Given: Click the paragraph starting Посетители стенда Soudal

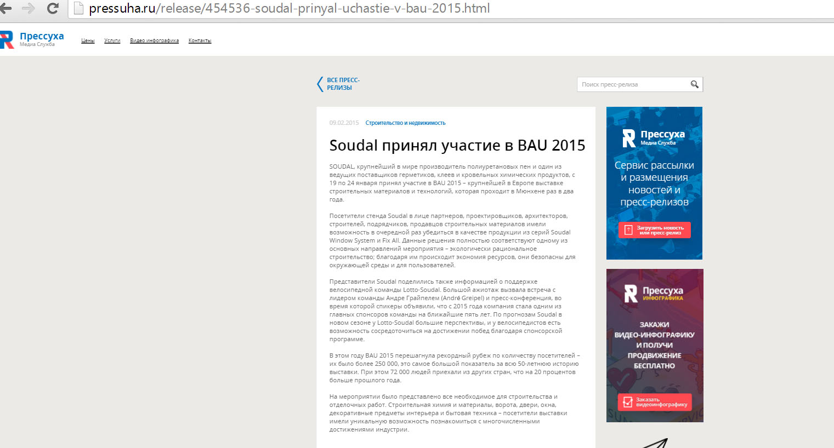Looking at the screenshot, I should pyautogui.click(x=452, y=240).
